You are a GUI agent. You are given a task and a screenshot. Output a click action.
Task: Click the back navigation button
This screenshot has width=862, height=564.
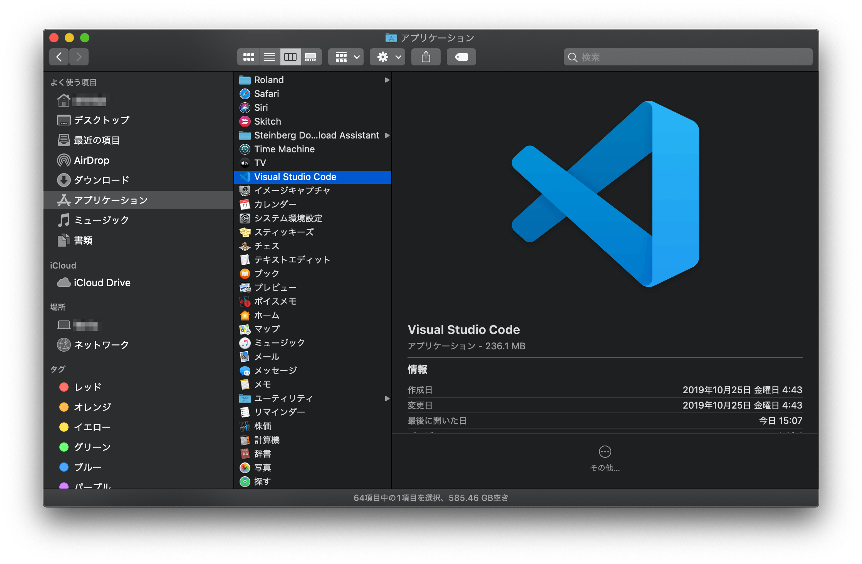pos(59,57)
